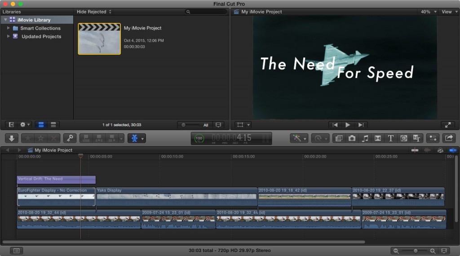Toggle solo on selected timeline clips

click(x=440, y=150)
